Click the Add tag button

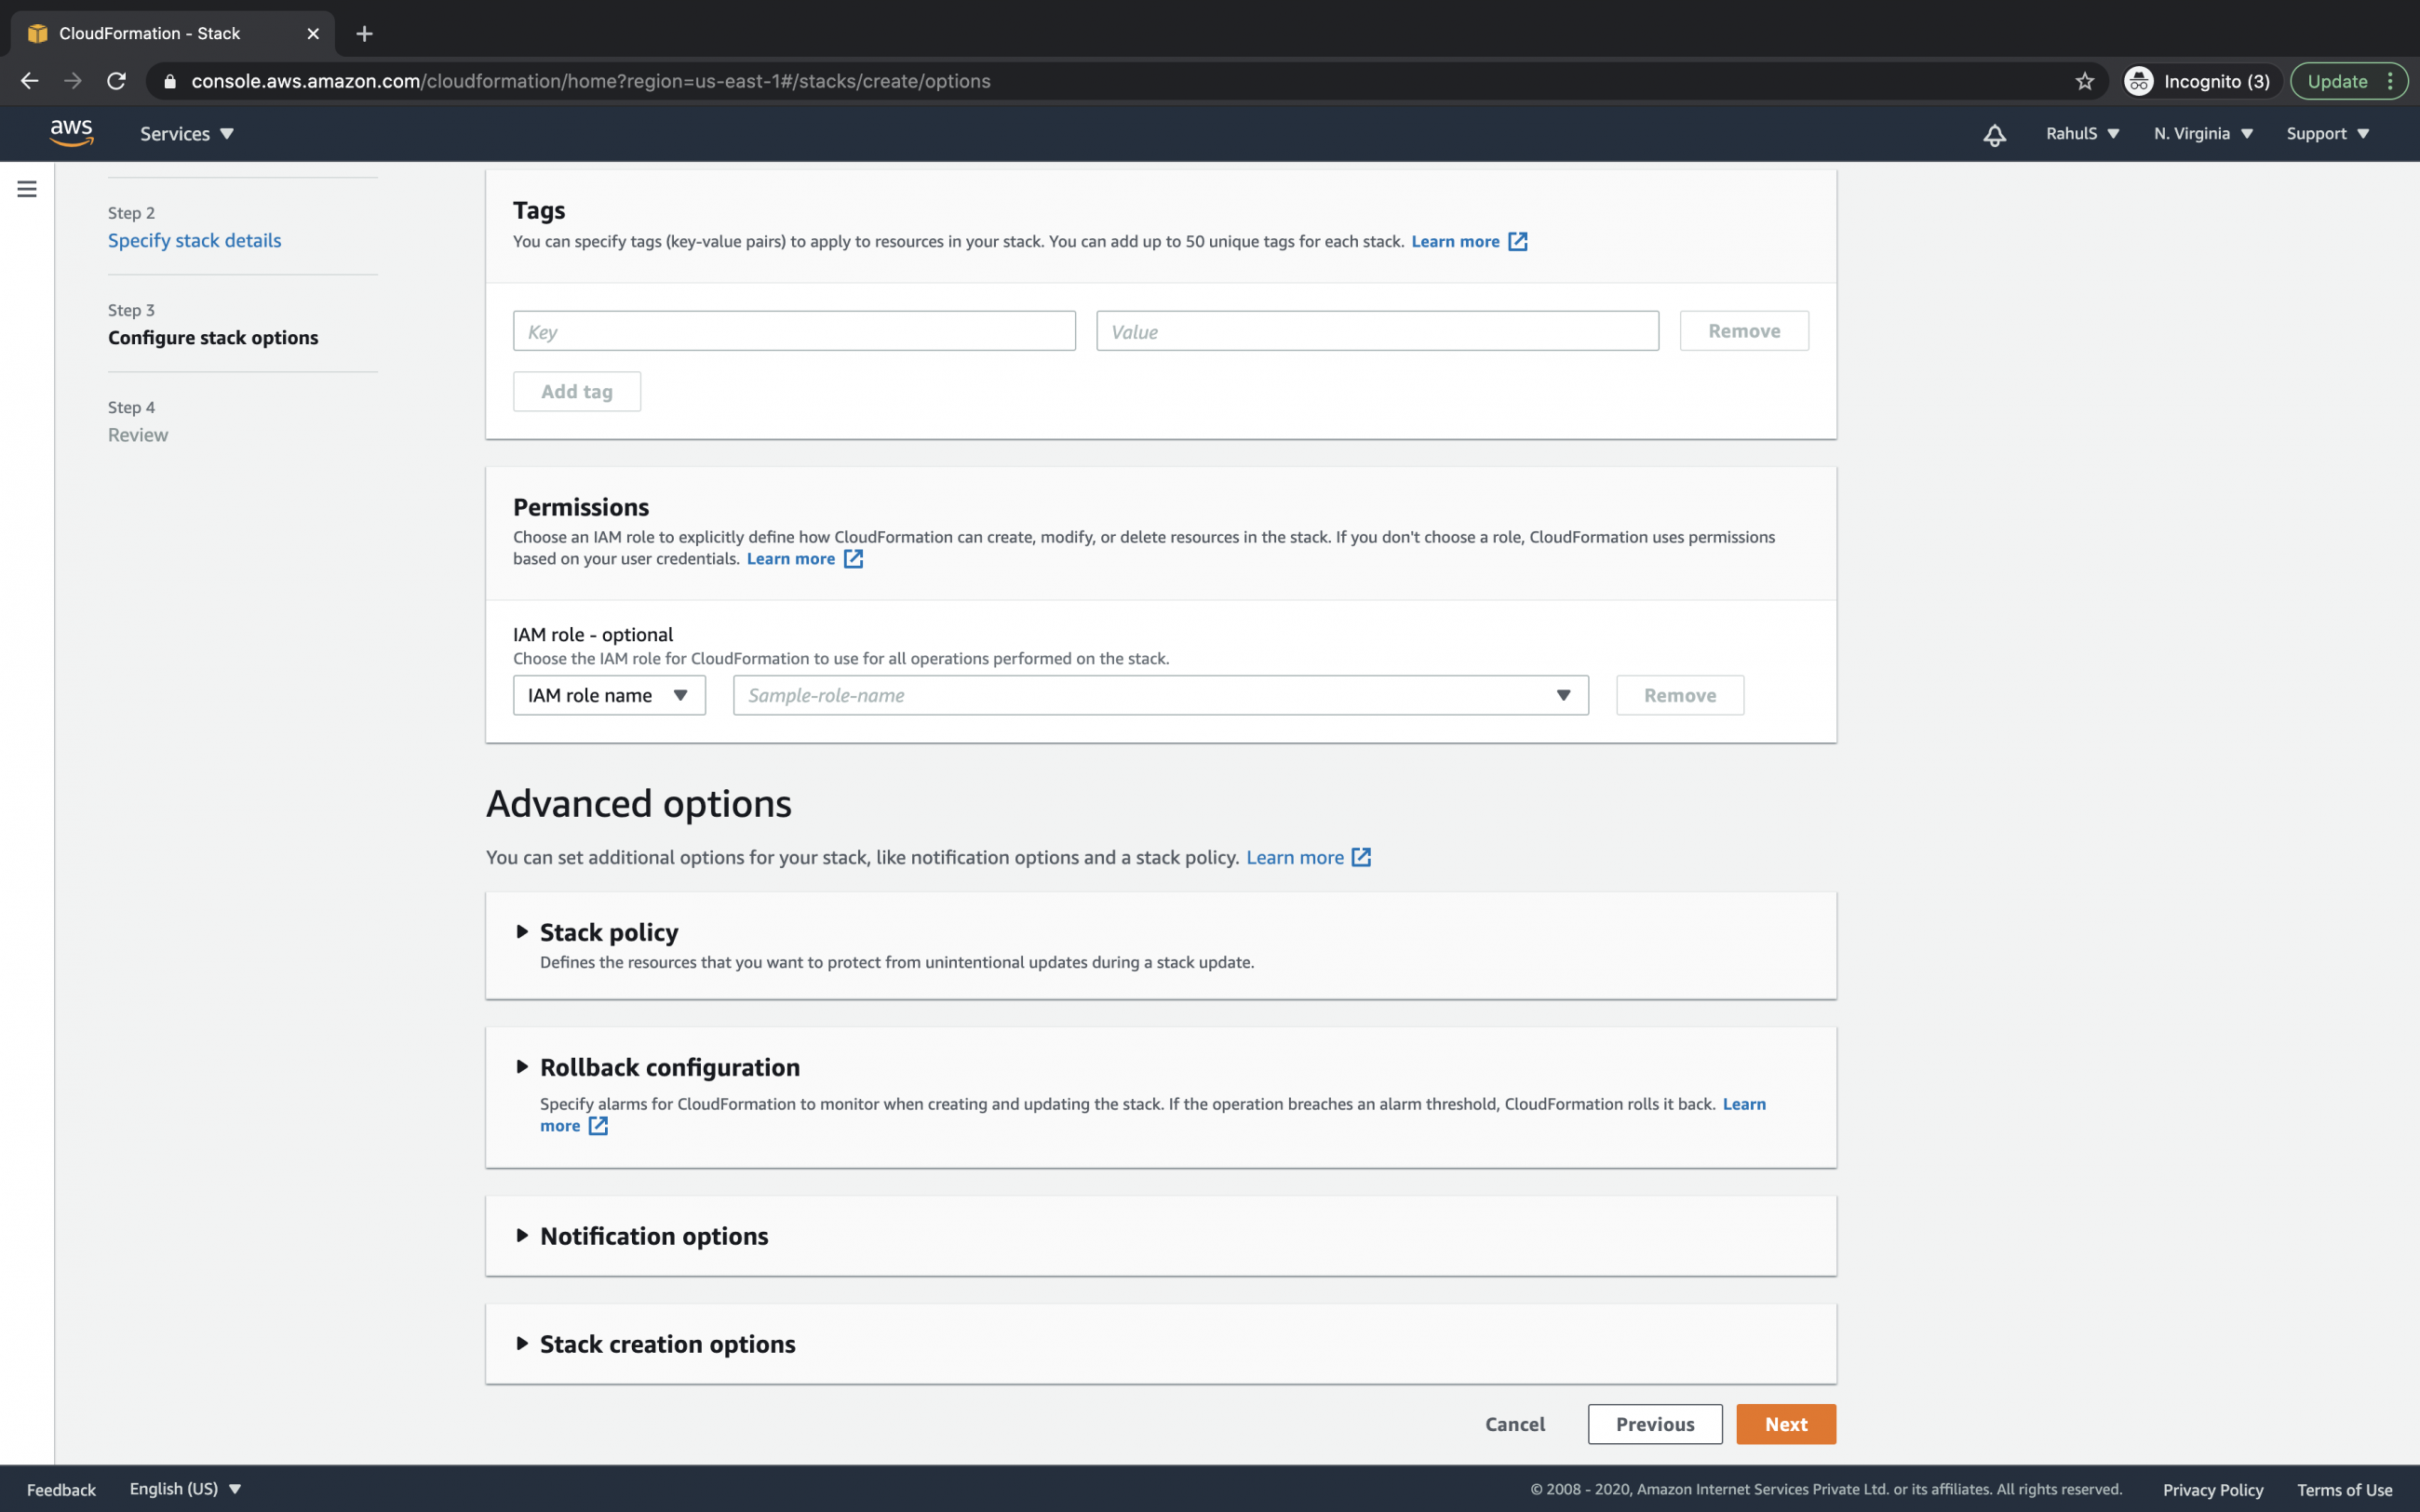coord(577,392)
